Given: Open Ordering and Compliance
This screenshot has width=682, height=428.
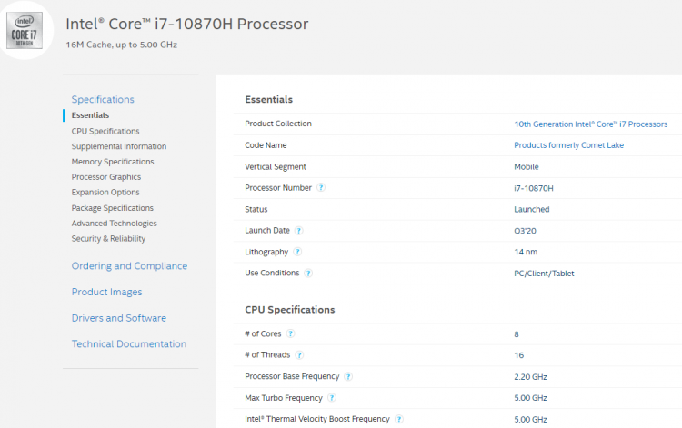Looking at the screenshot, I should (x=129, y=266).
